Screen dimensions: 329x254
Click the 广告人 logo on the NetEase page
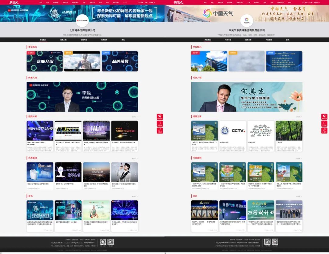(14, 2)
